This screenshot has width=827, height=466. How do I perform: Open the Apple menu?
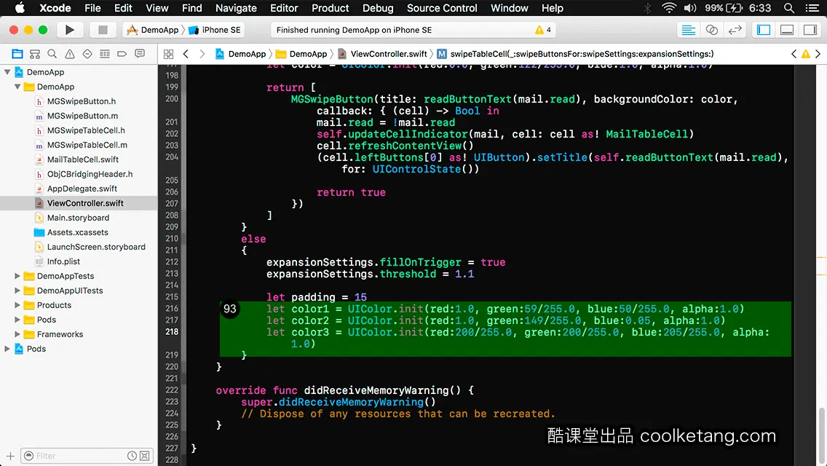coord(20,8)
